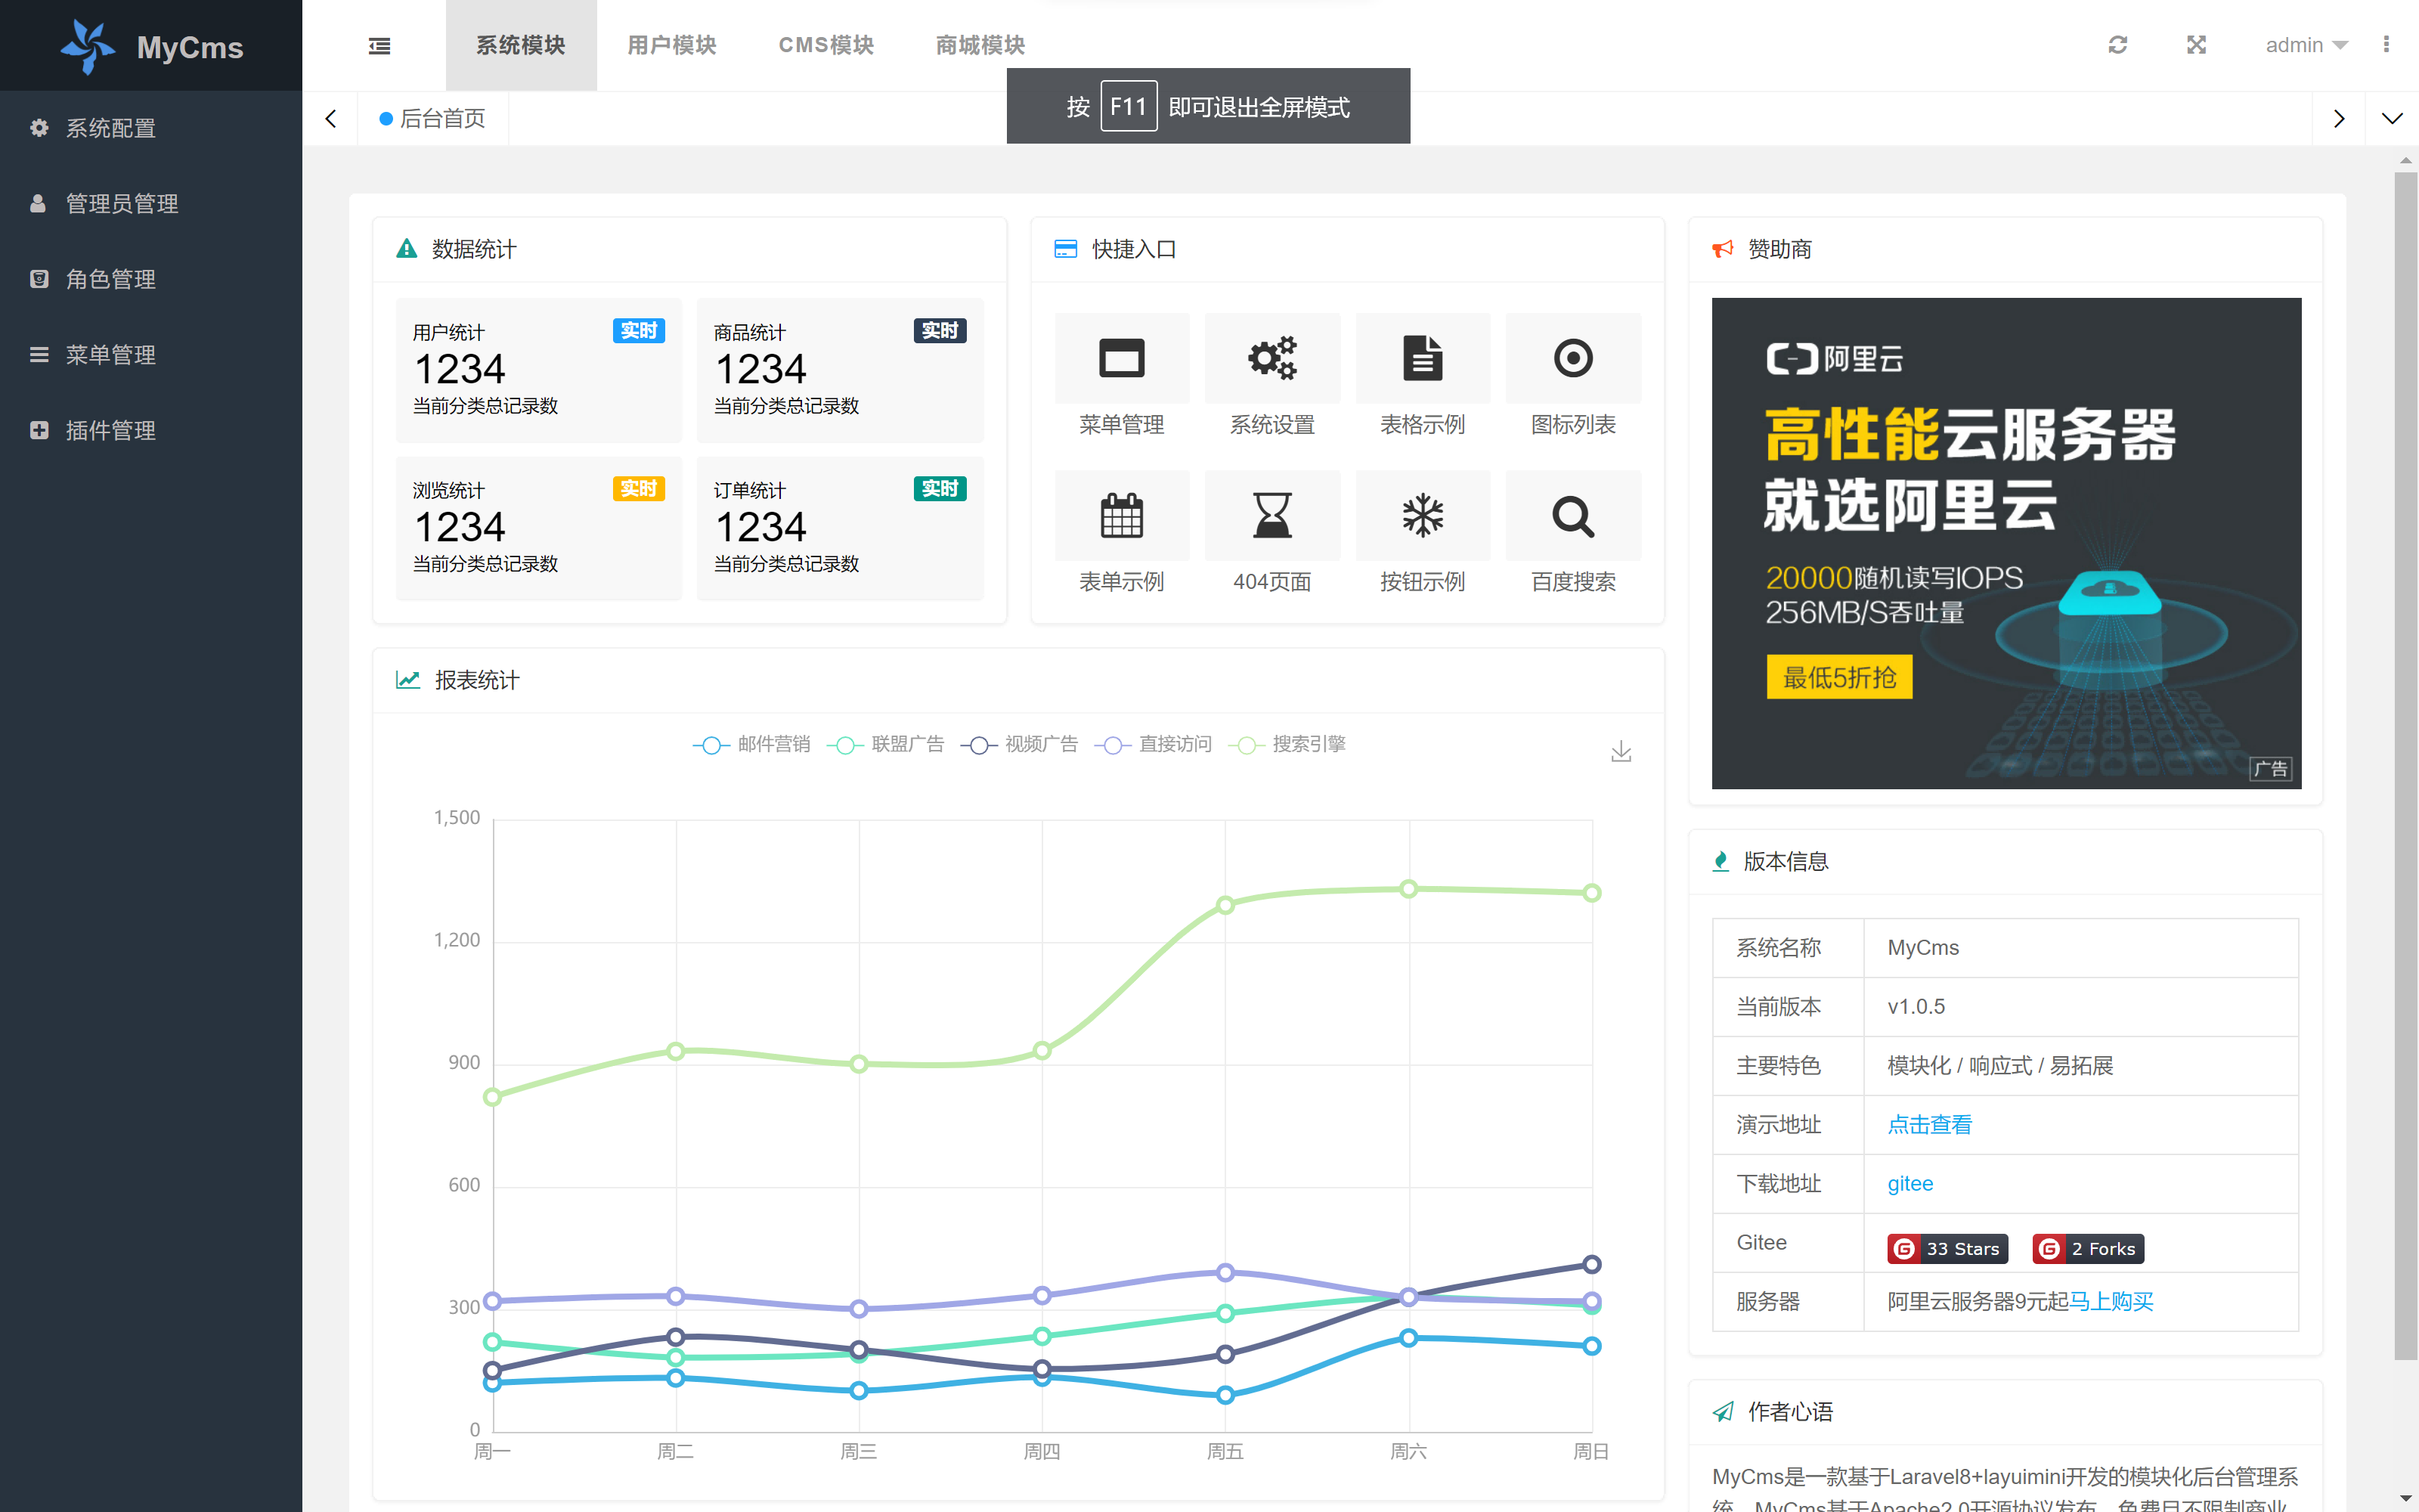Image resolution: width=2419 pixels, height=1512 pixels.
Task: Open the 点击查看 demo link
Action: pos(1929,1125)
